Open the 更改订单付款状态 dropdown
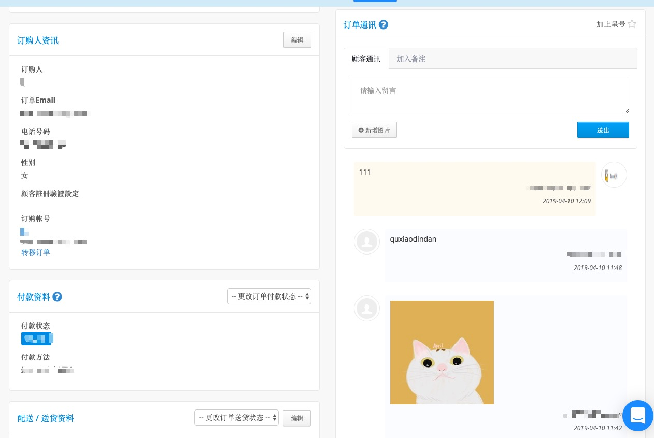The height and width of the screenshot is (438, 654). click(x=269, y=296)
